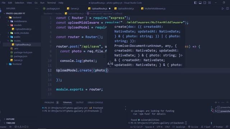This screenshot has width=230, height=129.
Task: Open the View menu
Action: tap(29, 3)
